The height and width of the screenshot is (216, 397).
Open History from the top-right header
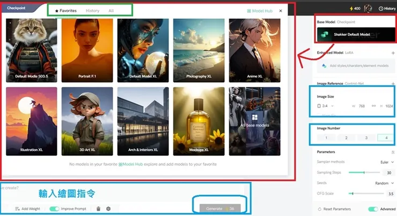click(387, 9)
